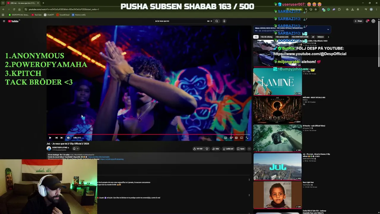380x214 pixels.
Task: Open YouTube notifications bell in the header
Action: pyautogui.click(x=367, y=21)
